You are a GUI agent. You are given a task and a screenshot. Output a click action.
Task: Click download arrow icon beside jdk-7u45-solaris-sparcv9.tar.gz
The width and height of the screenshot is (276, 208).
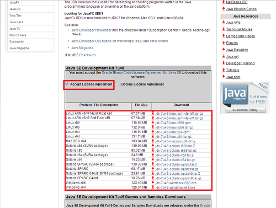pos(153,178)
